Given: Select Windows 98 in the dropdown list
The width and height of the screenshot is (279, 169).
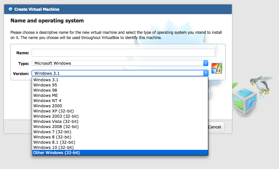Looking at the screenshot, I should coord(45,90).
